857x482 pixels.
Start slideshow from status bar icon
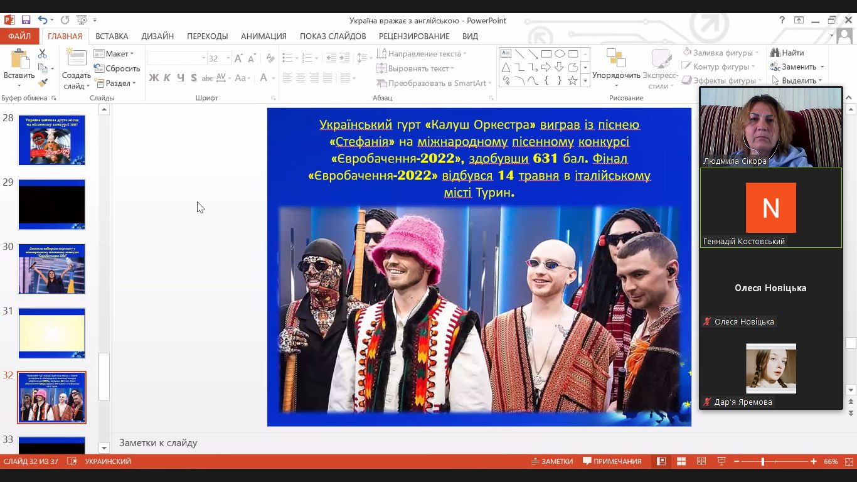721,461
